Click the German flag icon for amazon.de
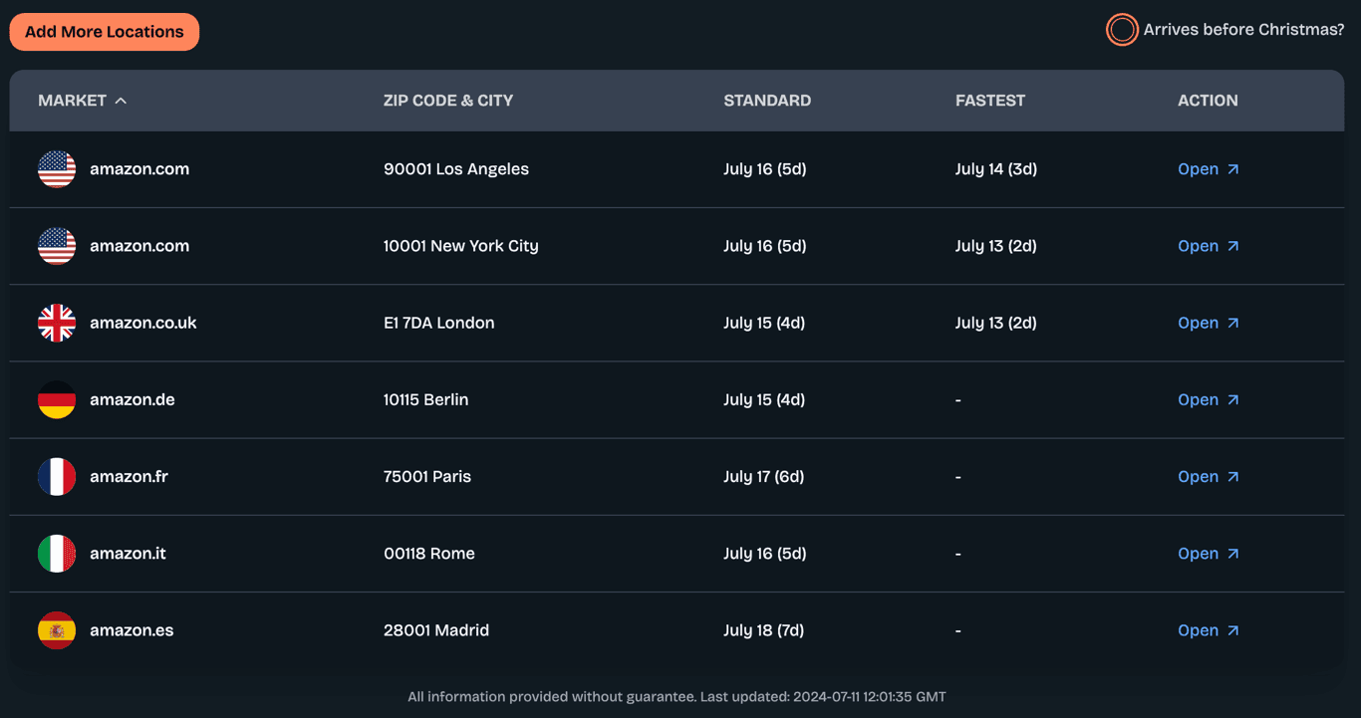The width and height of the screenshot is (1361, 718). (57, 399)
